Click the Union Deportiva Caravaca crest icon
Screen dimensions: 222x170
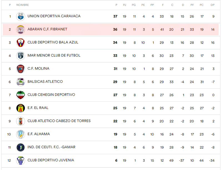pyautogui.click(x=21, y=16)
